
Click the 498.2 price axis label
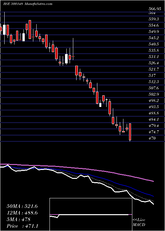point(153,100)
